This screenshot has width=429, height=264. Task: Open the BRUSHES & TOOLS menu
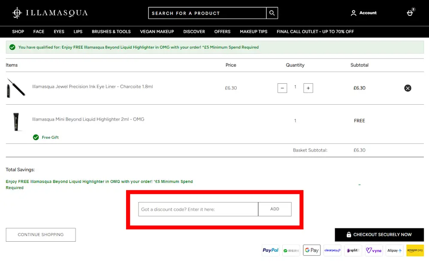[111, 31]
